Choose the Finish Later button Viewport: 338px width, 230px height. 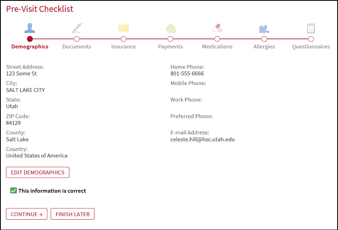(73, 214)
